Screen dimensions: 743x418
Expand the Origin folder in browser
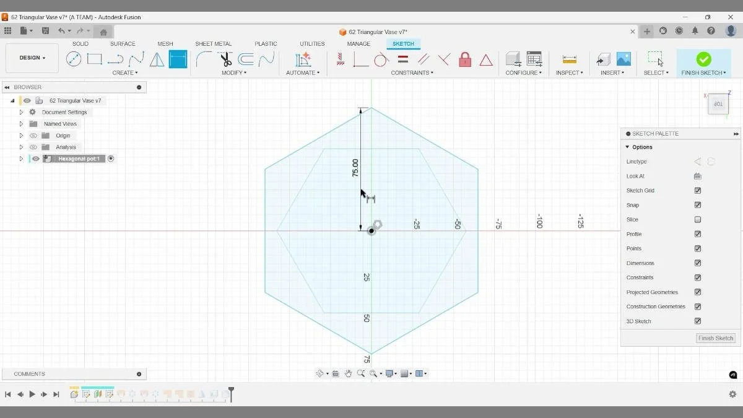[x=20, y=135]
